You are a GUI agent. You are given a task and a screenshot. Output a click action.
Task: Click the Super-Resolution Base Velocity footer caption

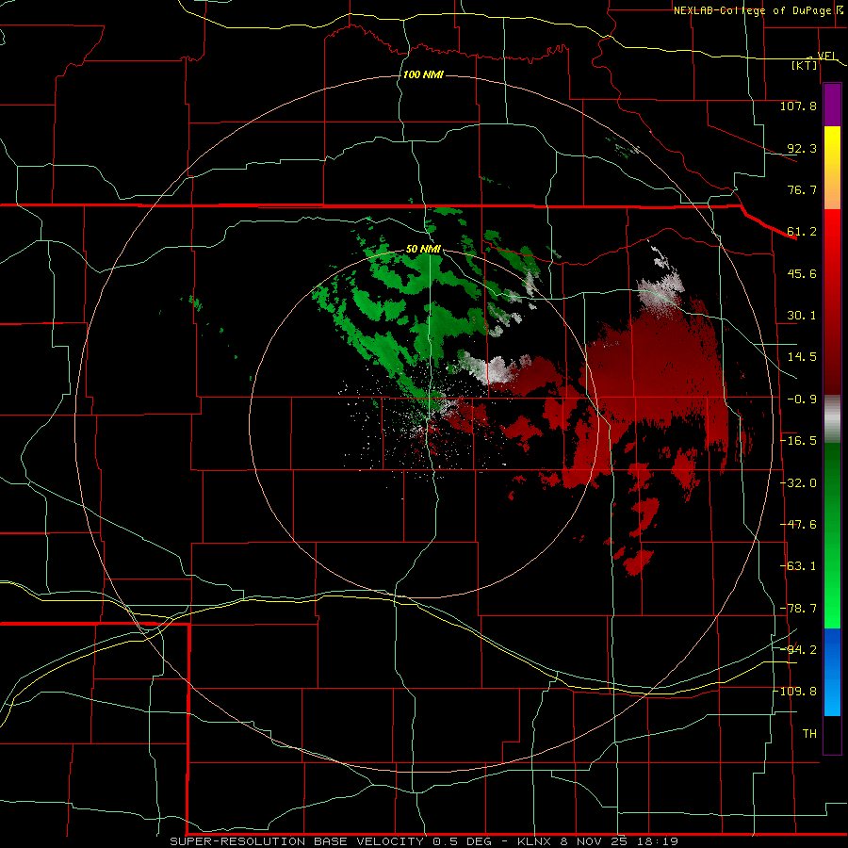[x=425, y=841]
